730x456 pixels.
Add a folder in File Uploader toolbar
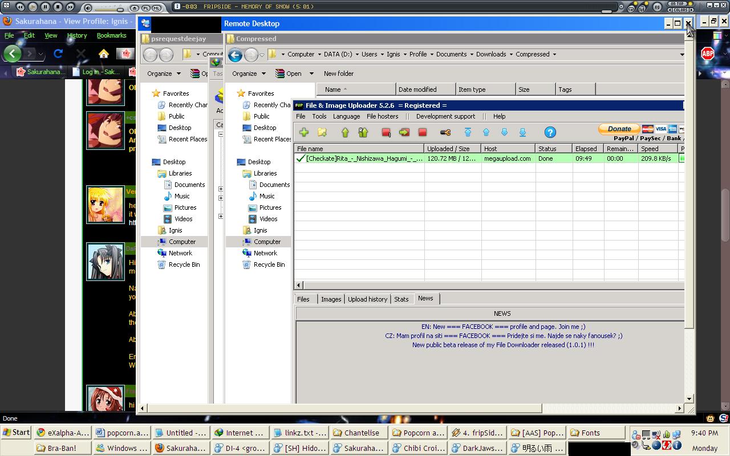[322, 132]
